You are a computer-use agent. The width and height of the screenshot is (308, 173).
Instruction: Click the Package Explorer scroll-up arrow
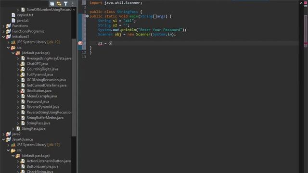tap(74, 10)
